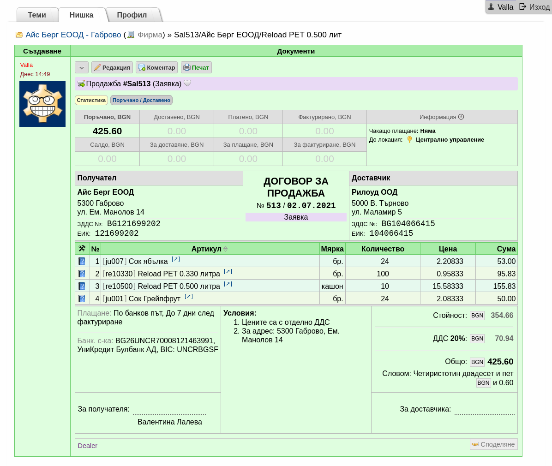Sort by the Артикул column arrows
Screen dimensions: 552x466
click(226, 249)
